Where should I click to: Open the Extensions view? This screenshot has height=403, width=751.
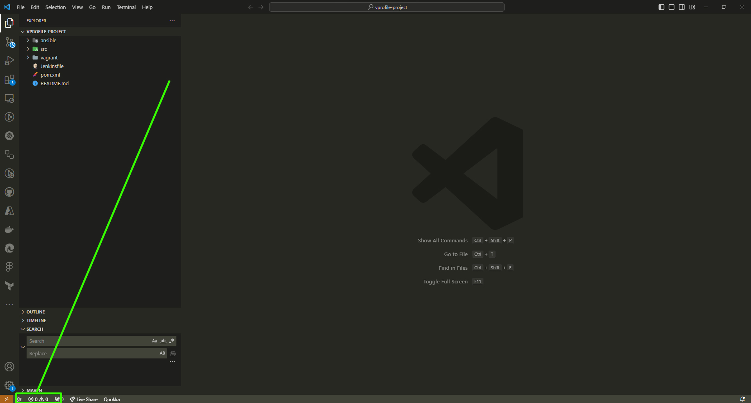tap(9, 80)
